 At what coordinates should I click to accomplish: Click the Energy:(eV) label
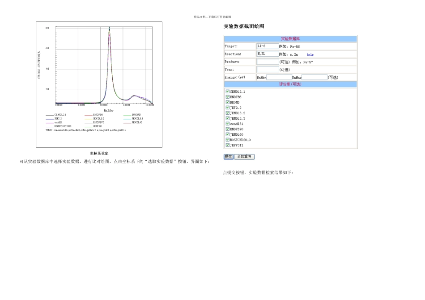235,77
